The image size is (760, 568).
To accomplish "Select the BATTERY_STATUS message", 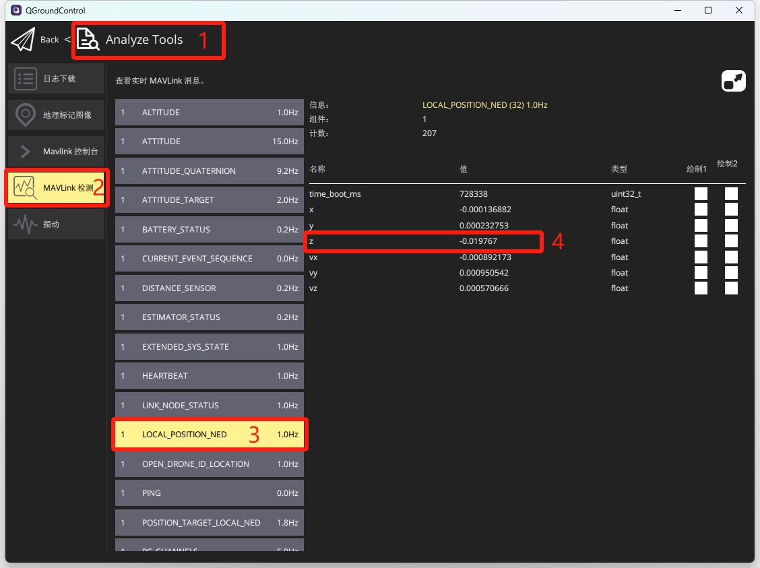I will click(210, 230).
